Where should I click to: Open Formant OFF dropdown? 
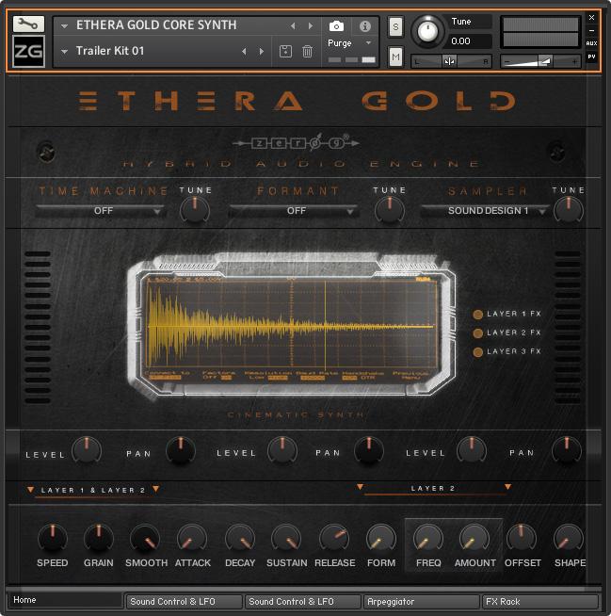coord(293,211)
